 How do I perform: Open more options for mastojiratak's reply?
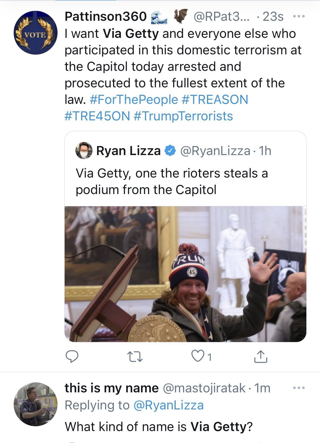pos(299,388)
